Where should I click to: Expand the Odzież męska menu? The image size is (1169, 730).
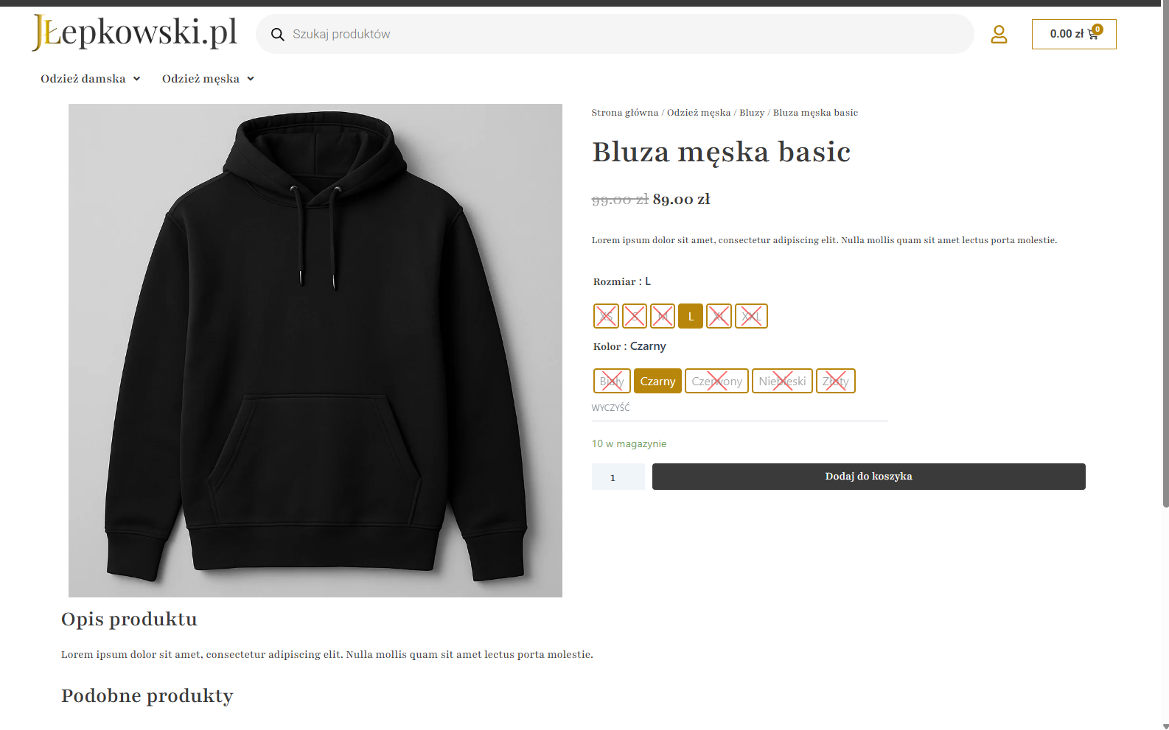coord(208,79)
